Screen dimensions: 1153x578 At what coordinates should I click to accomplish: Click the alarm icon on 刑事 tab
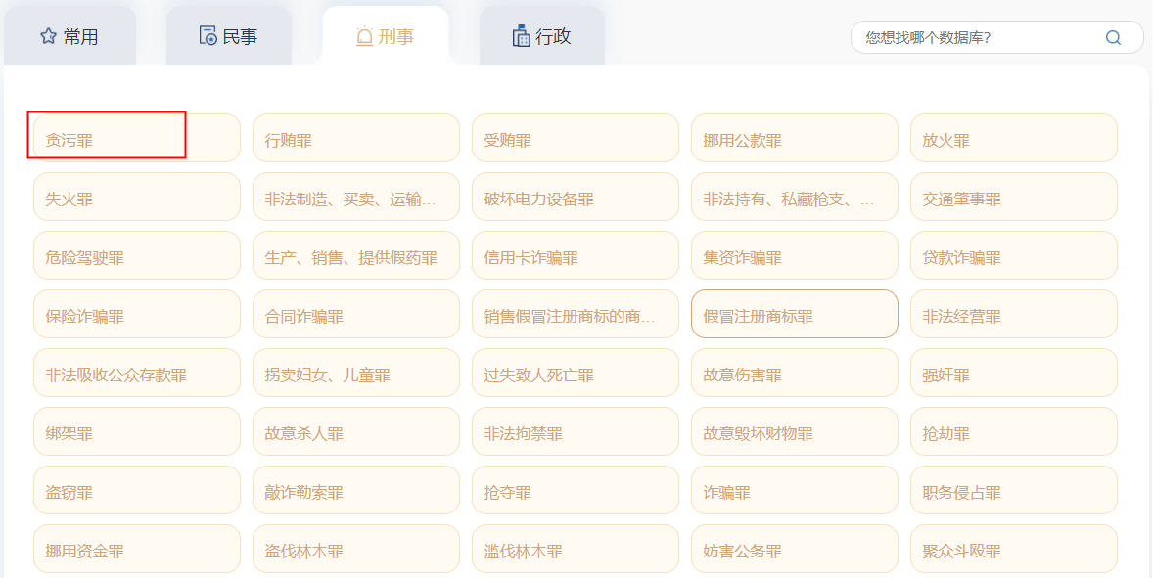364,36
